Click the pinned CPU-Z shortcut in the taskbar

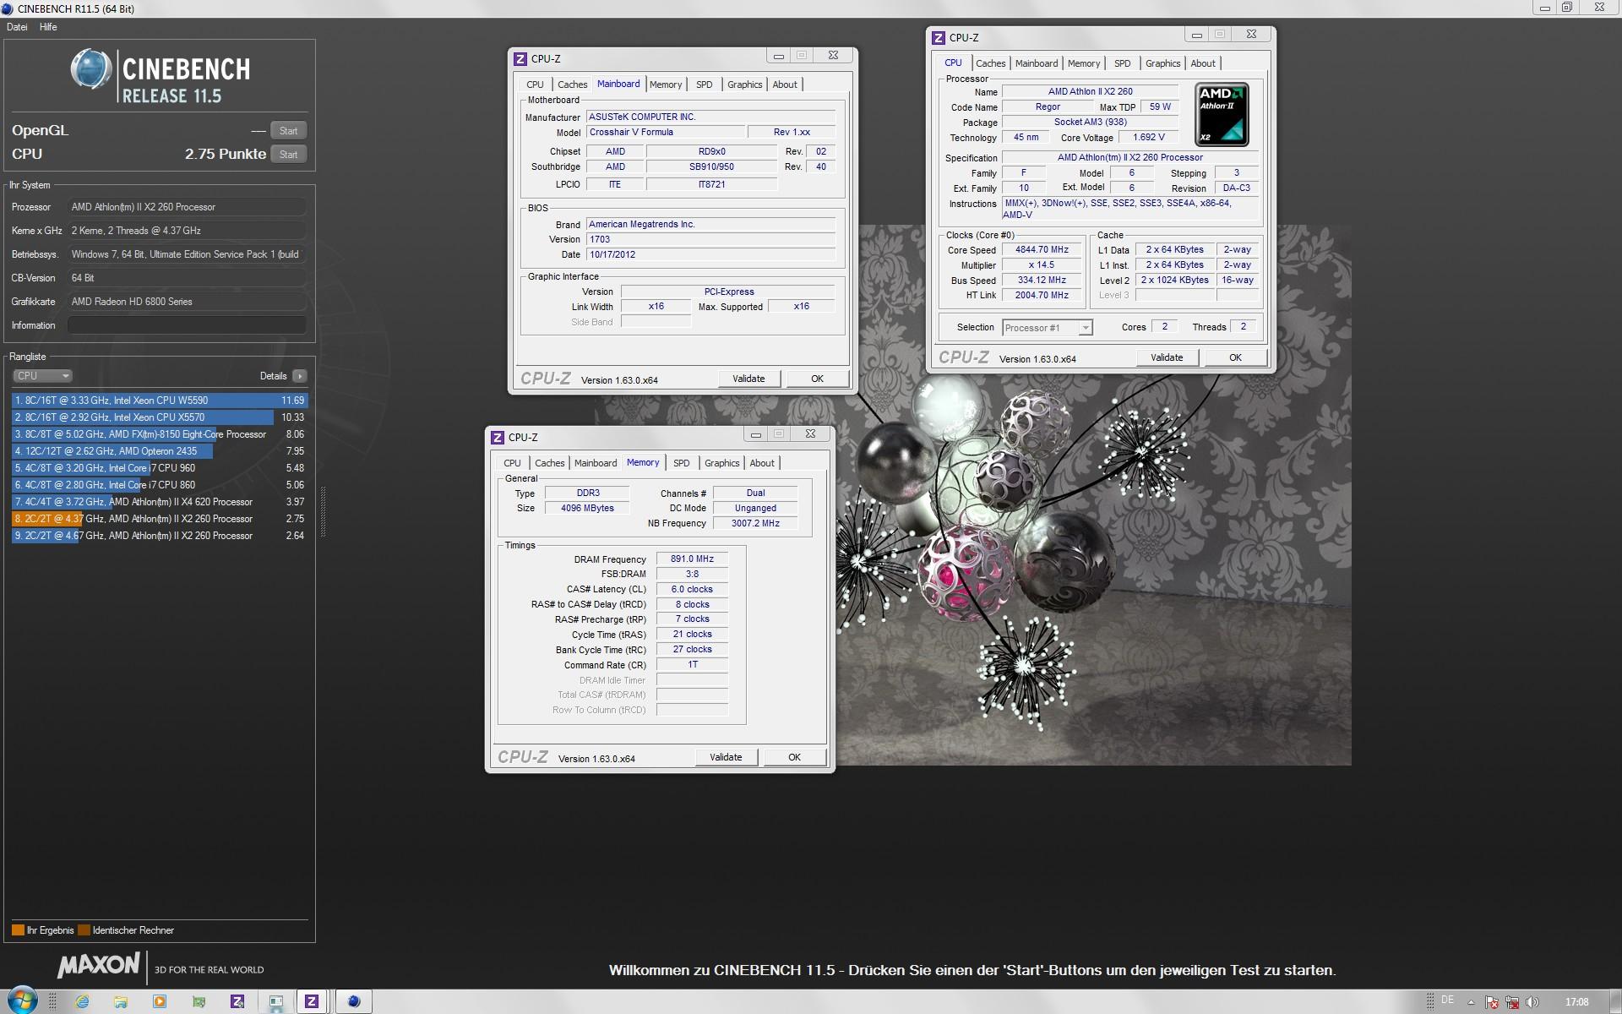click(x=237, y=1002)
